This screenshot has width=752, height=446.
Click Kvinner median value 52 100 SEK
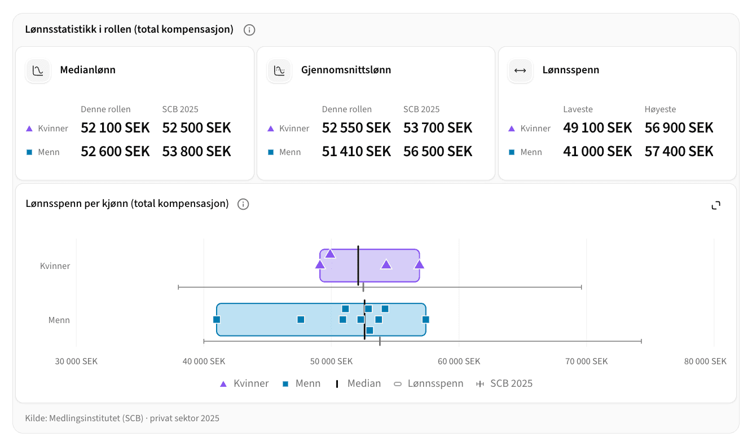tap(115, 128)
